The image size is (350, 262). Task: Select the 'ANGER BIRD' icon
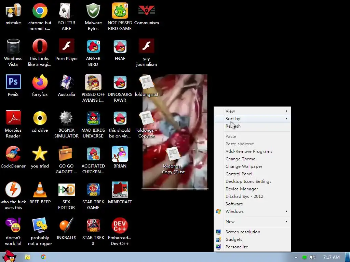[x=93, y=46]
